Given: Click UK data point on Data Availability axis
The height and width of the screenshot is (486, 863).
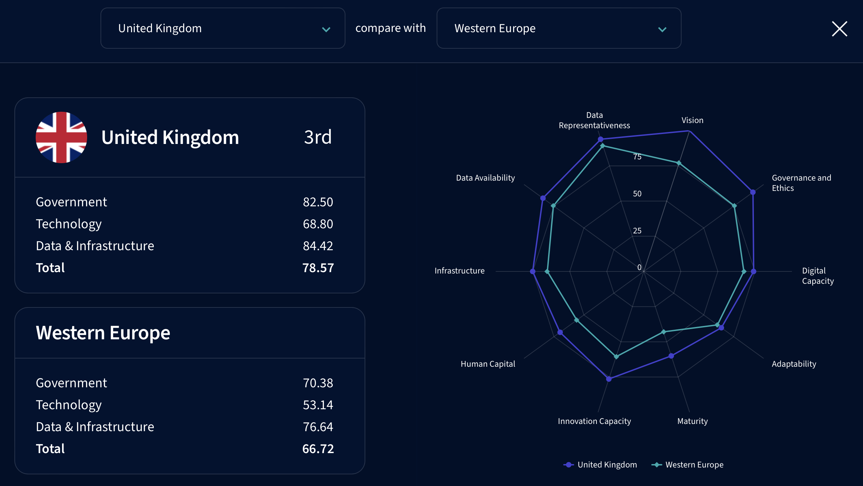Looking at the screenshot, I should [x=543, y=198].
